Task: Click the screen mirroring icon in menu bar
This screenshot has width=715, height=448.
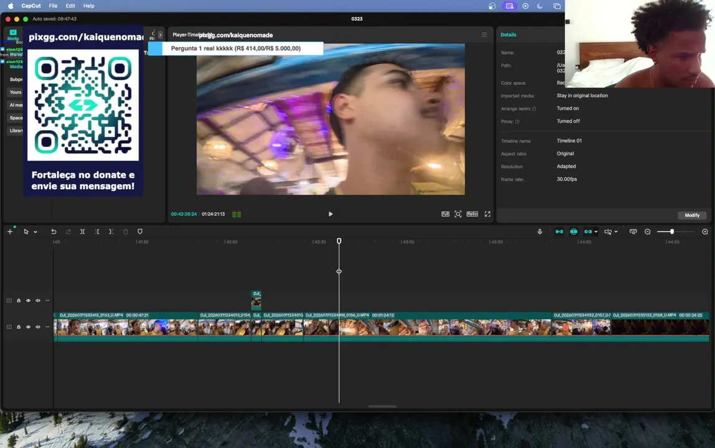Action: pyautogui.click(x=510, y=6)
